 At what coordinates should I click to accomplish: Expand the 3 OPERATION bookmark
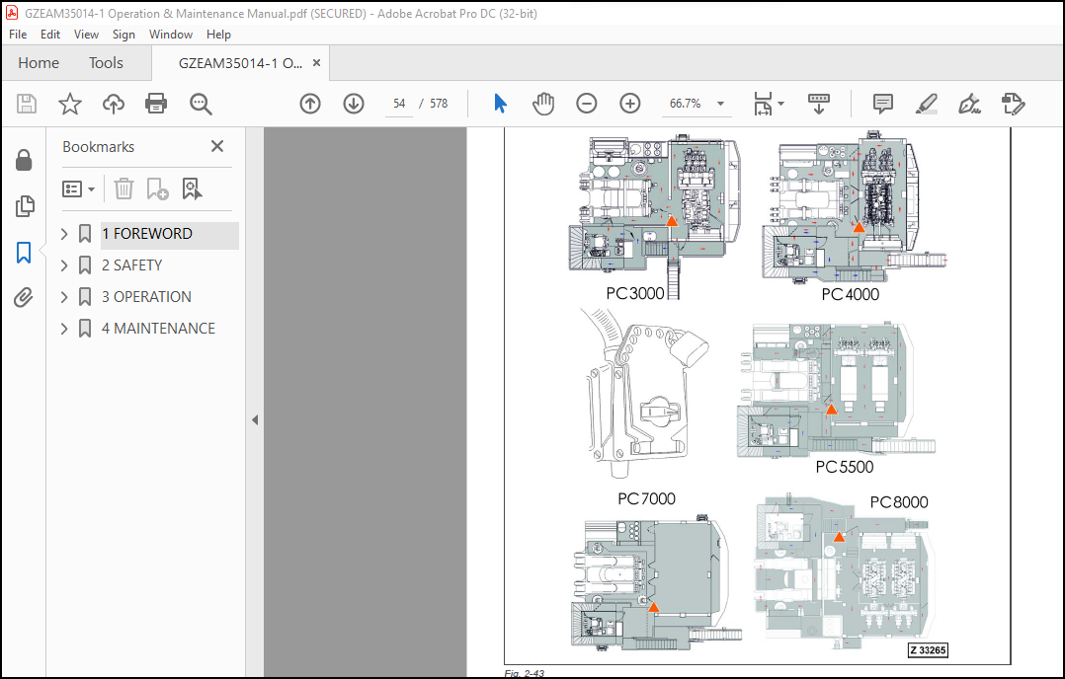(64, 297)
